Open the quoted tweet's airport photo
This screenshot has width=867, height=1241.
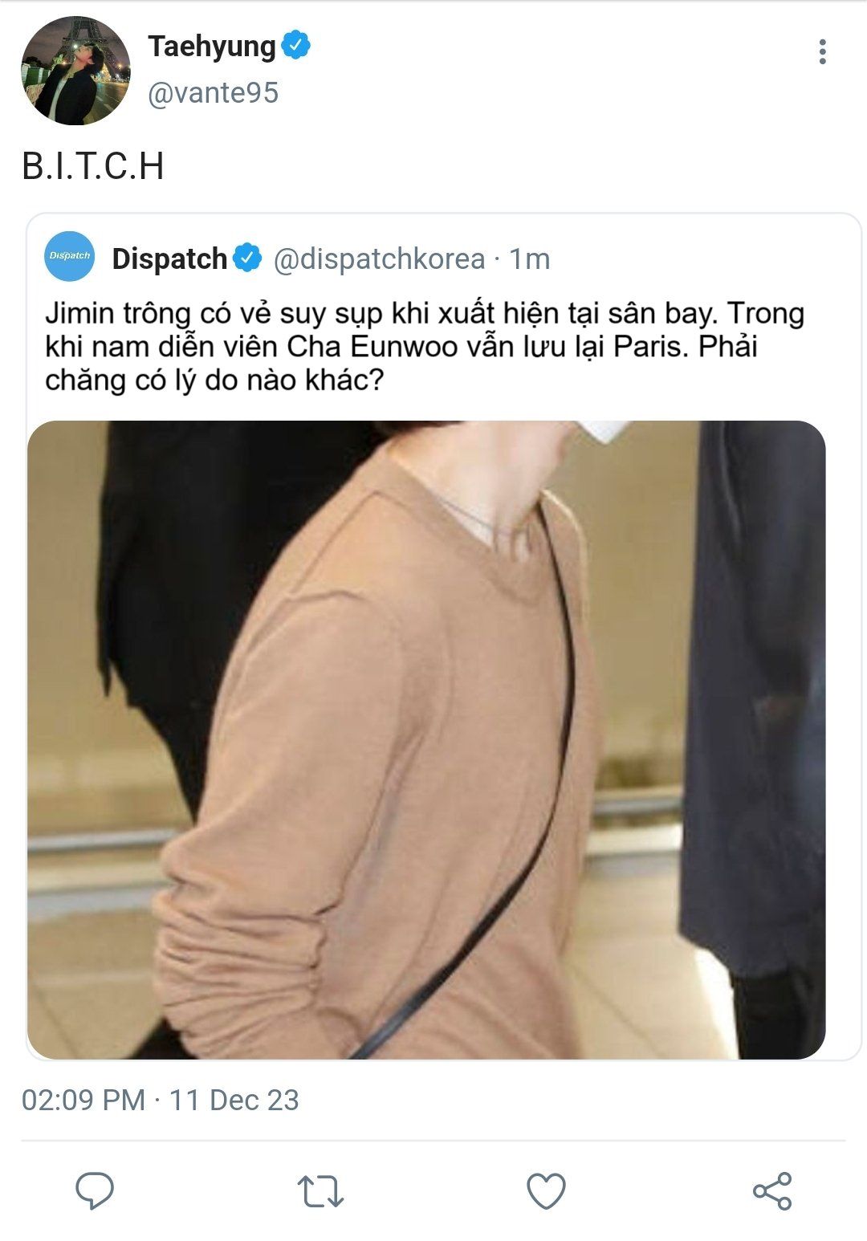tap(426, 739)
